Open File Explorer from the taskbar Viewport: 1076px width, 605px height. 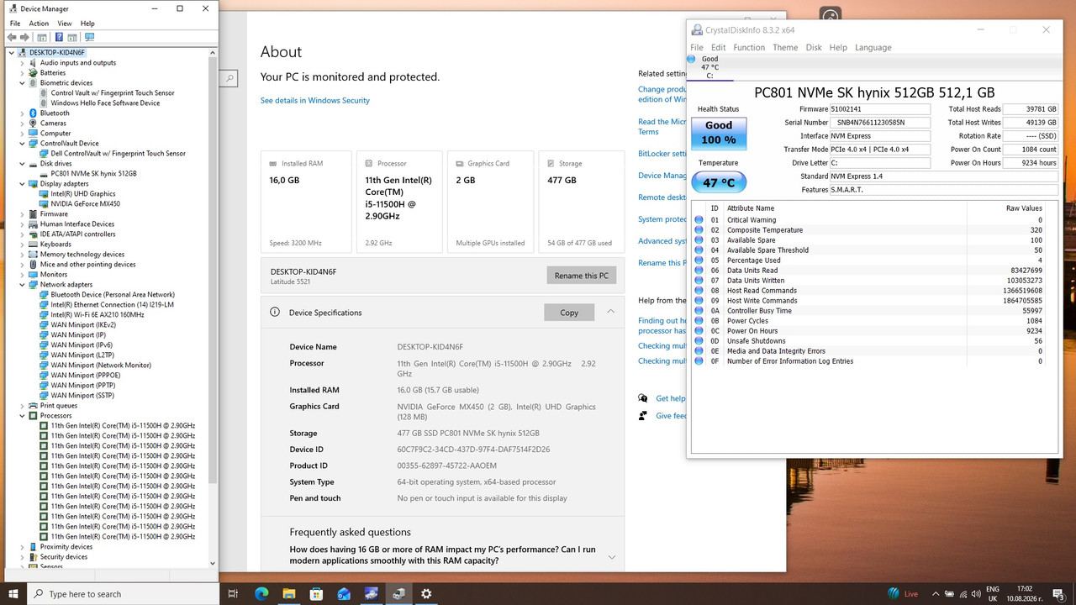[288, 594]
